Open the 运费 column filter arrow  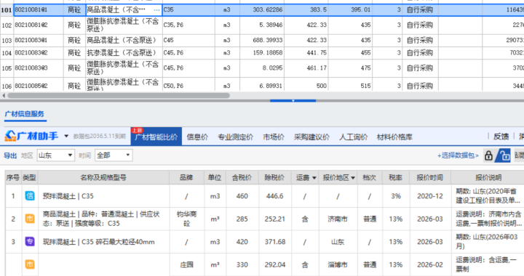click(x=314, y=178)
